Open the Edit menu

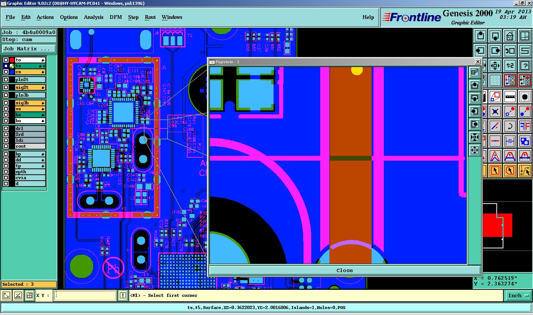(26, 17)
